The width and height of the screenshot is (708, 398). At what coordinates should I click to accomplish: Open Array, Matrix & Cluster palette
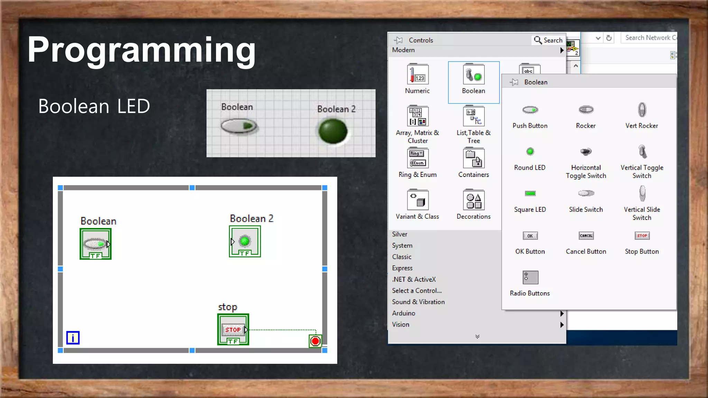[417, 124]
